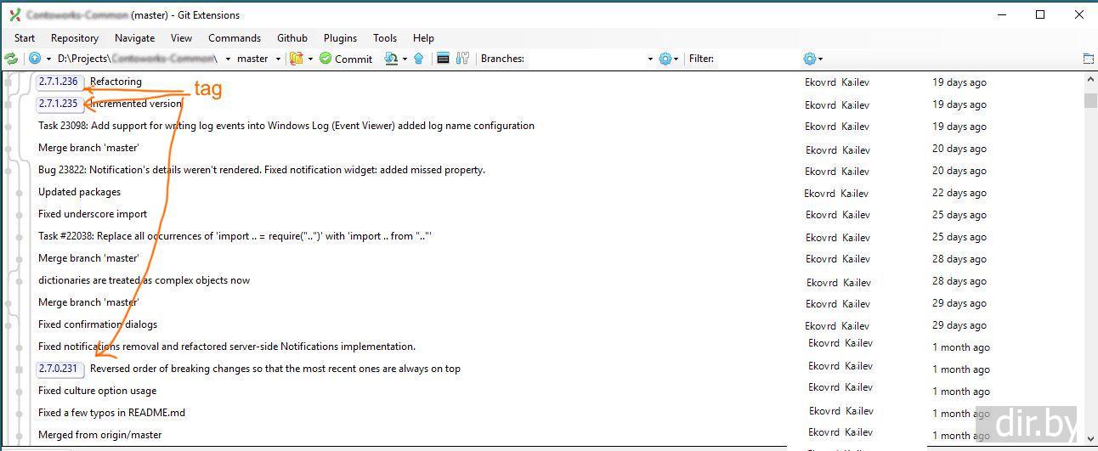This screenshot has width=1098, height=451.
Task: Click the Branches filter input field
Action: click(586, 59)
